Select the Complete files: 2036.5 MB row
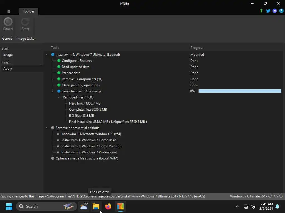The width and height of the screenshot is (285, 213). (x=88, y=110)
